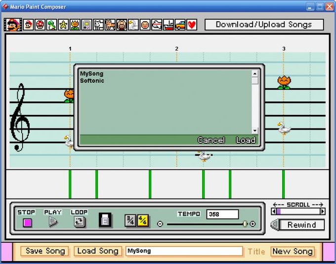Click the purple SCROLL bar thumb

pyautogui.click(x=278, y=211)
